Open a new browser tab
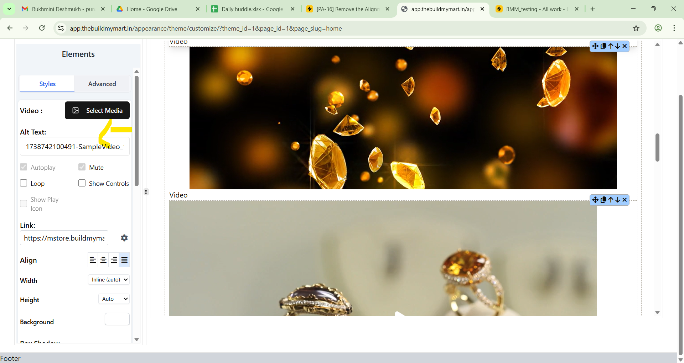Screen dimensions: 684x363 (x=593, y=9)
